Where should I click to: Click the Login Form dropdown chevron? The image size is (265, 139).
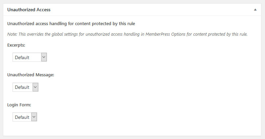(x=34, y=117)
